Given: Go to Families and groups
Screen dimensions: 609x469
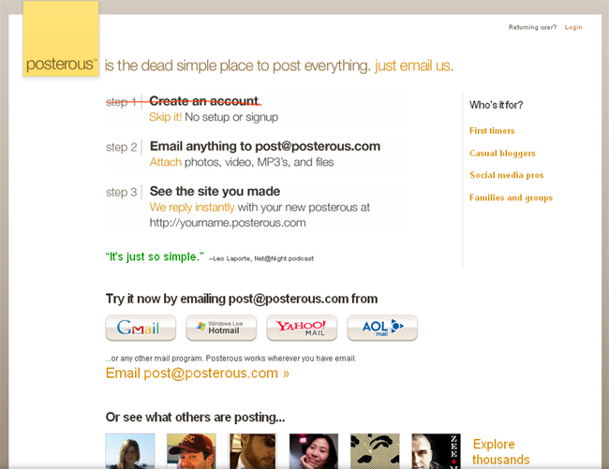Looking at the screenshot, I should [511, 198].
